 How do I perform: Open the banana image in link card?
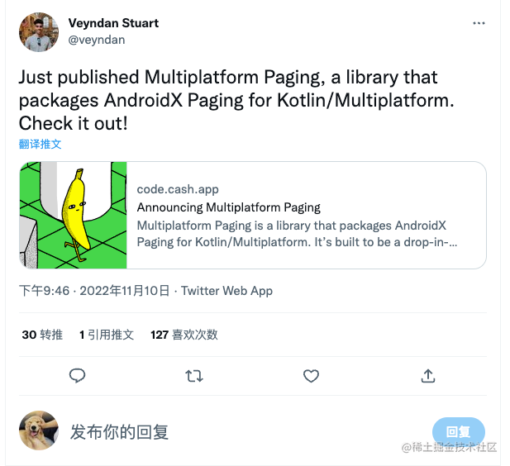click(74, 215)
